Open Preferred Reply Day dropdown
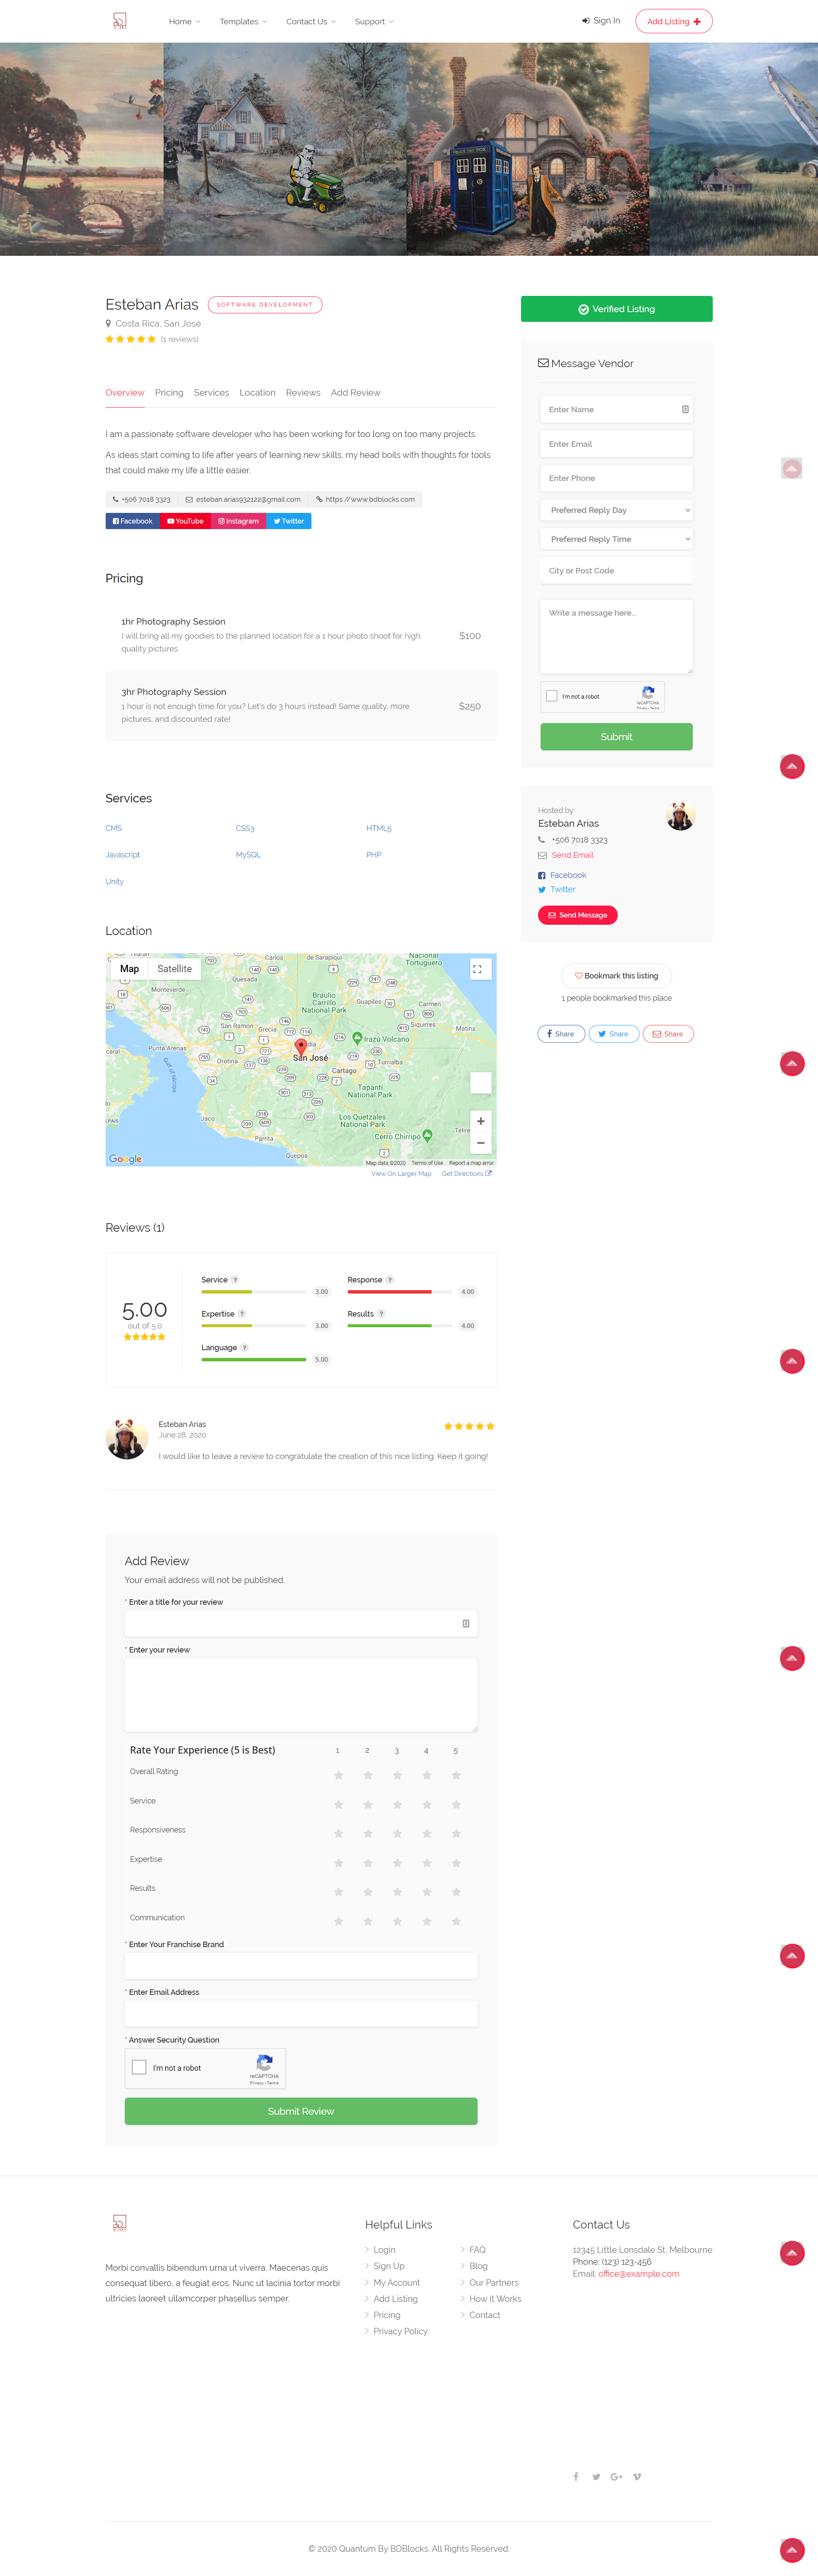This screenshot has height=2576, width=818. 616,510
